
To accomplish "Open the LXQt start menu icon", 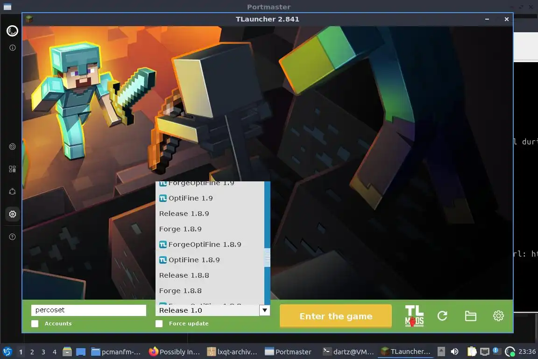I will (x=7, y=352).
